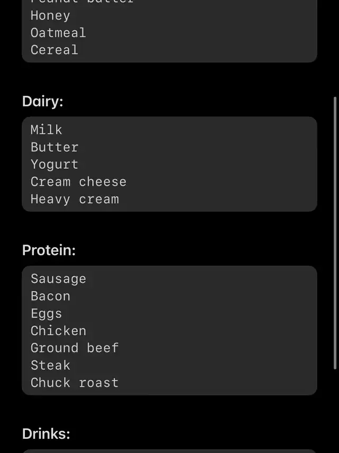Tap the Ground beef entry
This screenshot has height=453, width=339.
tap(75, 348)
